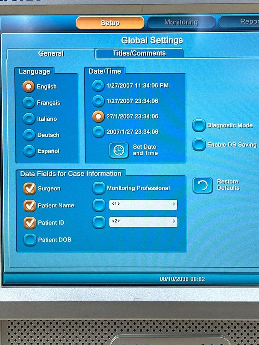Click the Data Fields for Case Information title

point(71,174)
